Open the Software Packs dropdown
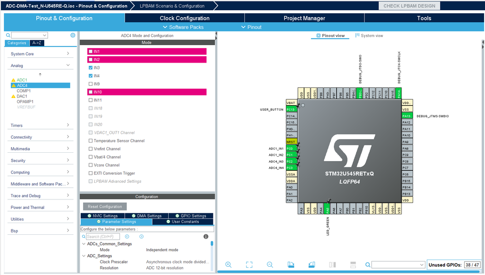Screen dimensions: 485x275 point(183,27)
